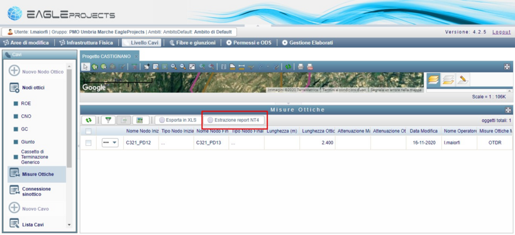Open Connessione sinottico in the sidebar
Screen dimensions: 515x235
click(31, 192)
